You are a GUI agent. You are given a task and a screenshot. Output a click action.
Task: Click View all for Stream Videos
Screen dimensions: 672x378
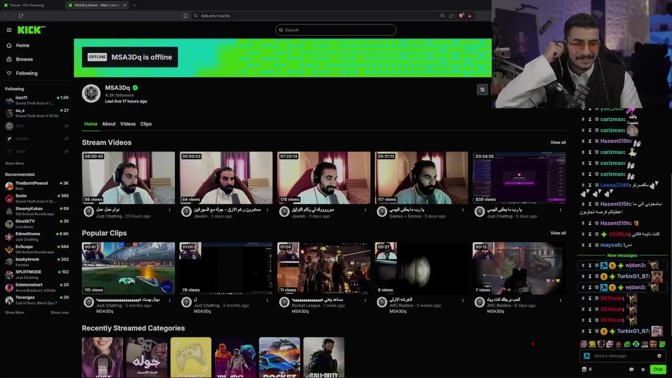pos(558,143)
